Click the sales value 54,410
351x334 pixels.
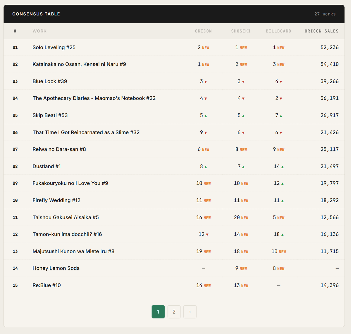[330, 64]
